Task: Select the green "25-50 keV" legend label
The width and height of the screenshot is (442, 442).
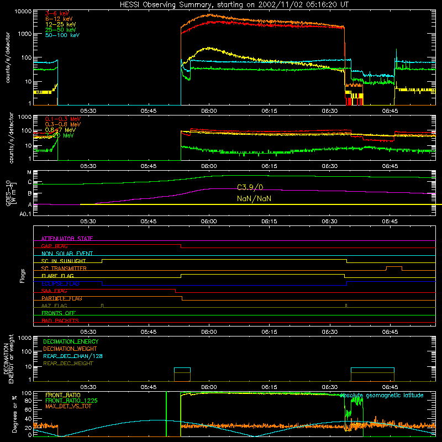Action: pyautogui.click(x=61, y=30)
